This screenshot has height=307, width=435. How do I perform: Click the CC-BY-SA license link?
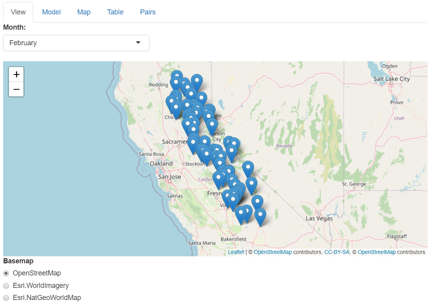(336, 252)
